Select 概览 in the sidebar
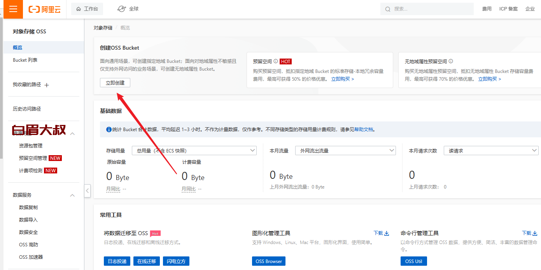The image size is (541, 270). click(44, 47)
